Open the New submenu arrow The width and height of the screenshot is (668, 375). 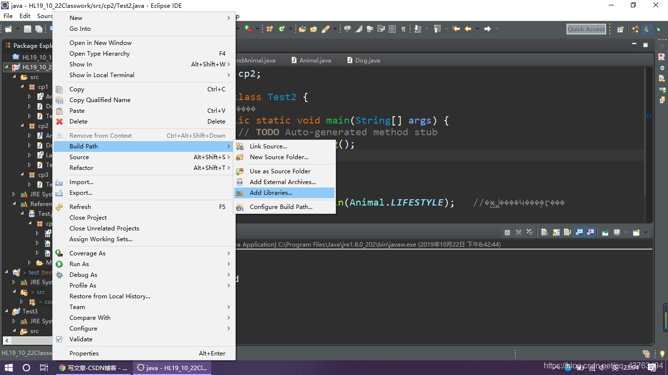click(x=228, y=18)
